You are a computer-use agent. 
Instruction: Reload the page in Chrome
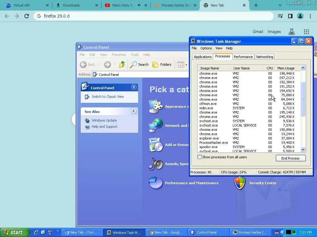(27, 16)
